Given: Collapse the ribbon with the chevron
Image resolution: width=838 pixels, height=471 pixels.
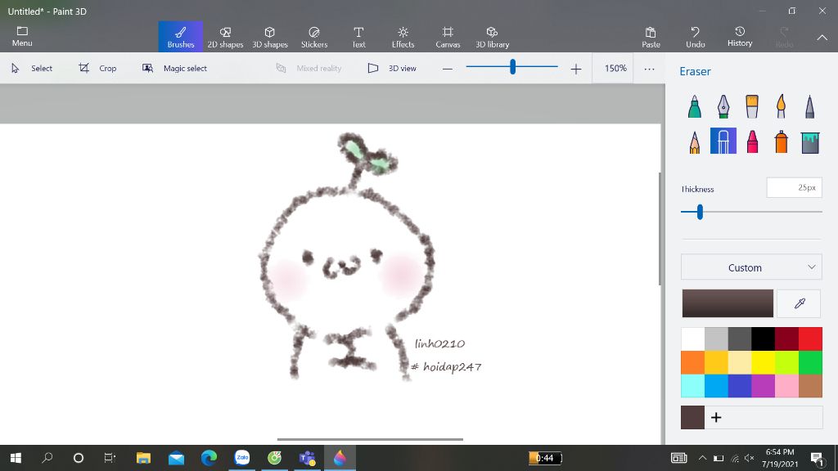Looking at the screenshot, I should pyautogui.click(x=822, y=38).
